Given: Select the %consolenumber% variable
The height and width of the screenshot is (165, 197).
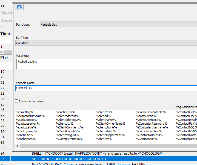Looking at the screenshot, I should pos(148,131).
